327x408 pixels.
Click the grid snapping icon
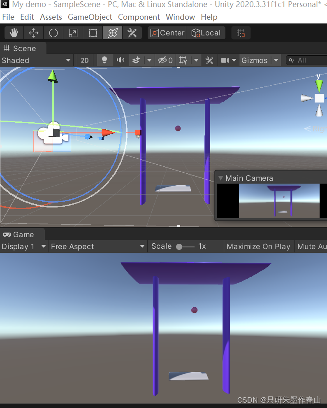(x=241, y=33)
